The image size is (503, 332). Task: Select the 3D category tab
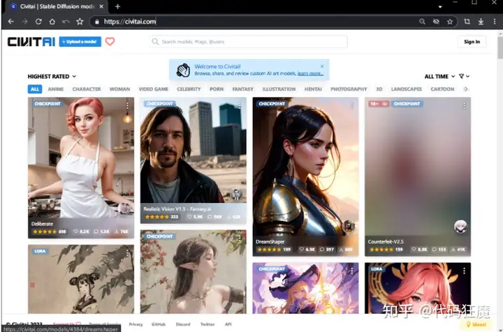point(379,89)
